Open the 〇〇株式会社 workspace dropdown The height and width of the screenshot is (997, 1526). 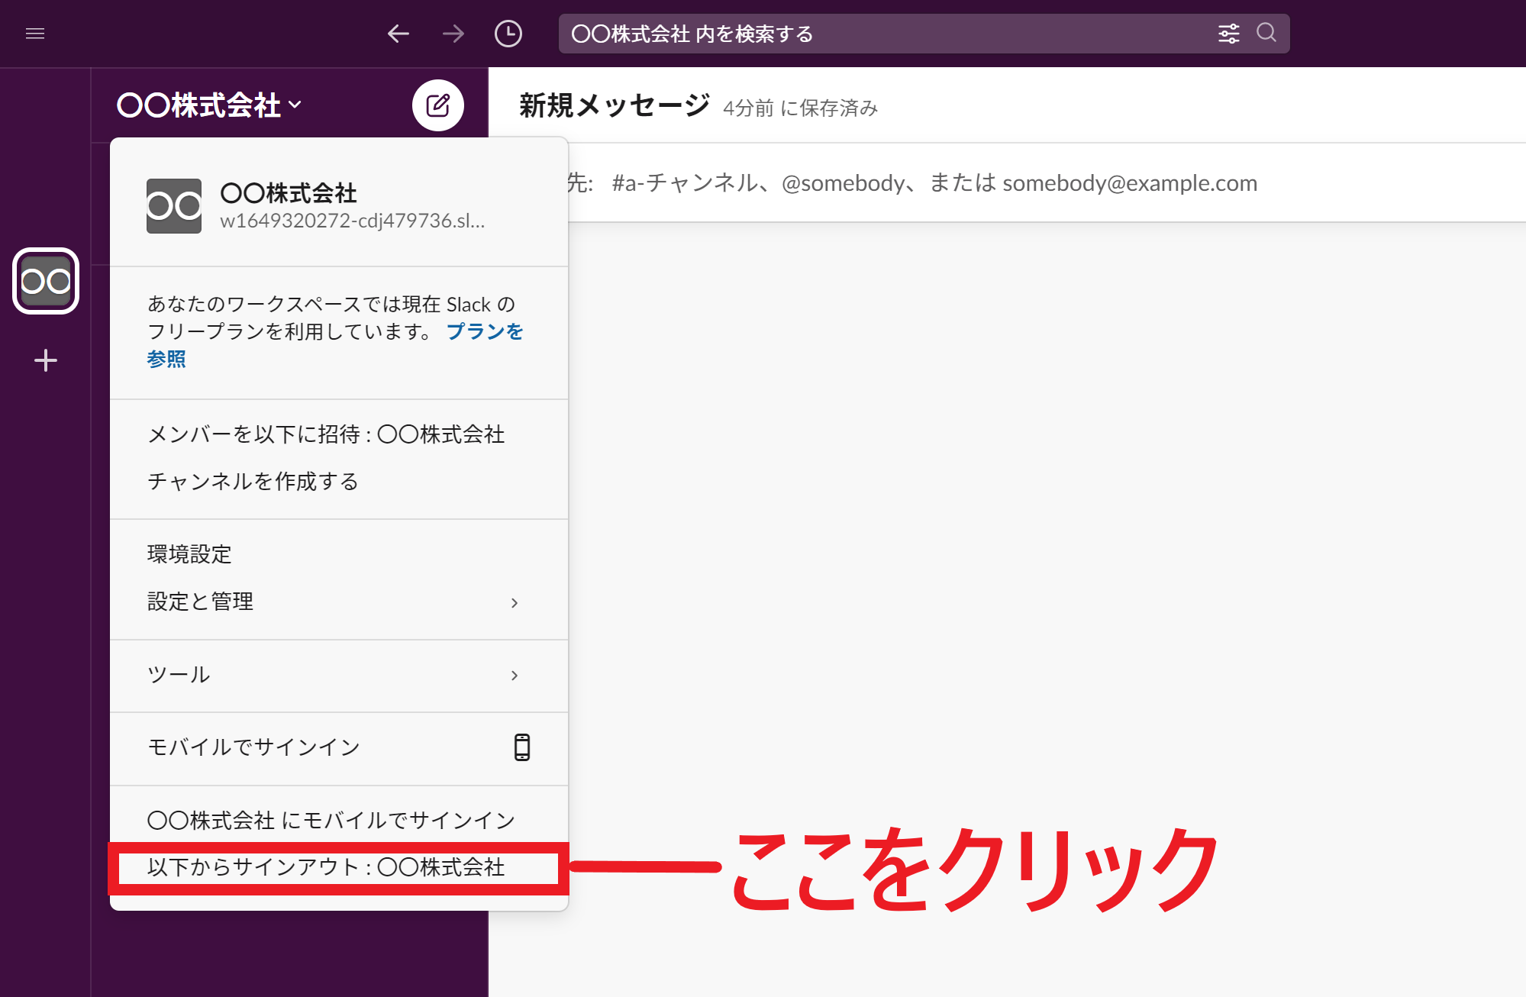tap(208, 105)
